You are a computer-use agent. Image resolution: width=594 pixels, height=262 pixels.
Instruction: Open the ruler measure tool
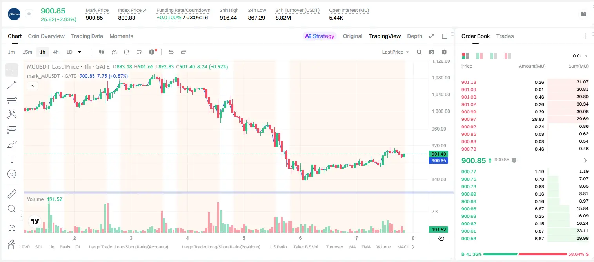[x=12, y=194]
